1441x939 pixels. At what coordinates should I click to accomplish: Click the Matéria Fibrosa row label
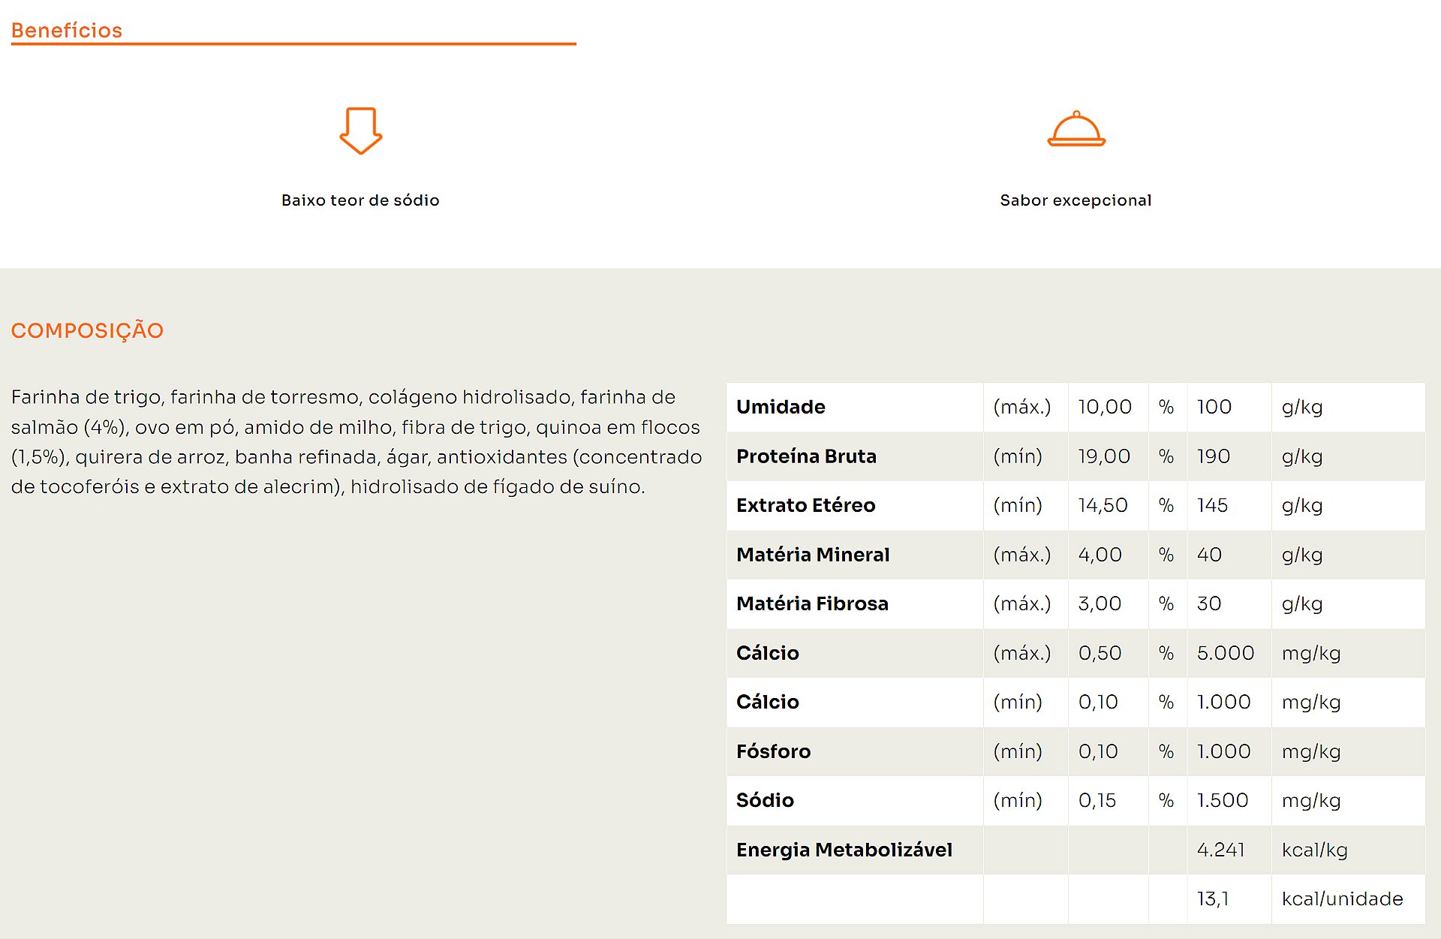812,603
